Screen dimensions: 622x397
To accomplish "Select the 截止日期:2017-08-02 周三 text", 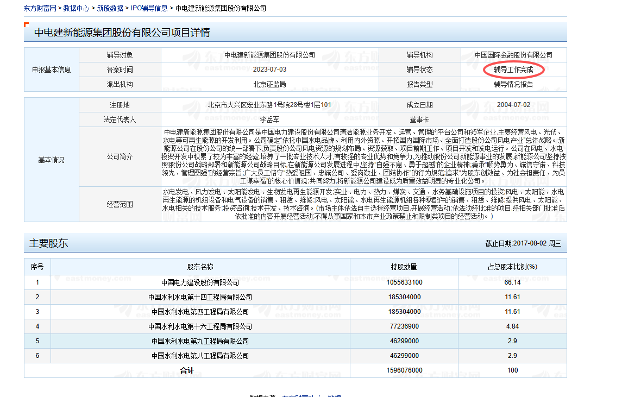I will [523, 243].
